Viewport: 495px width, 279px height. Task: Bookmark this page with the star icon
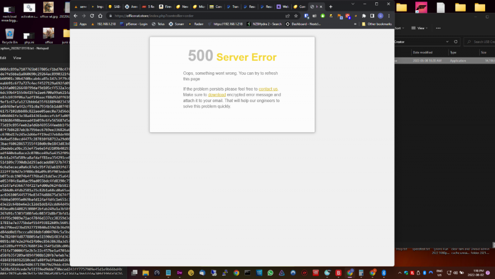coord(296,16)
